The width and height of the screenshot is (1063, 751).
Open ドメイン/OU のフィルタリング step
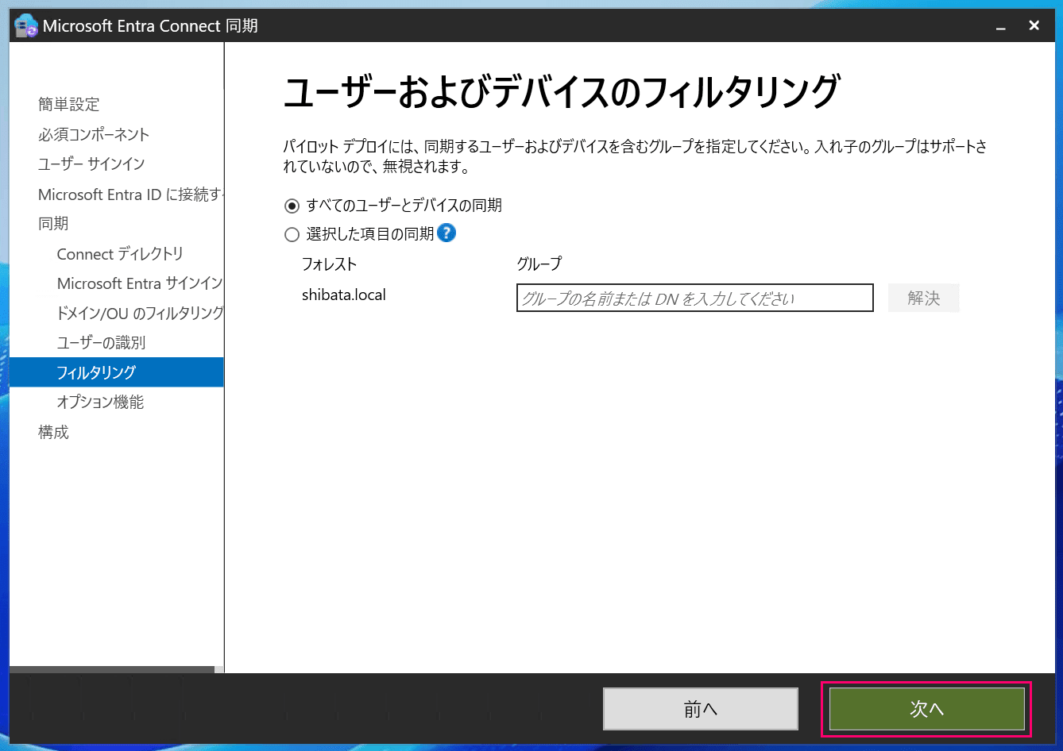(140, 314)
